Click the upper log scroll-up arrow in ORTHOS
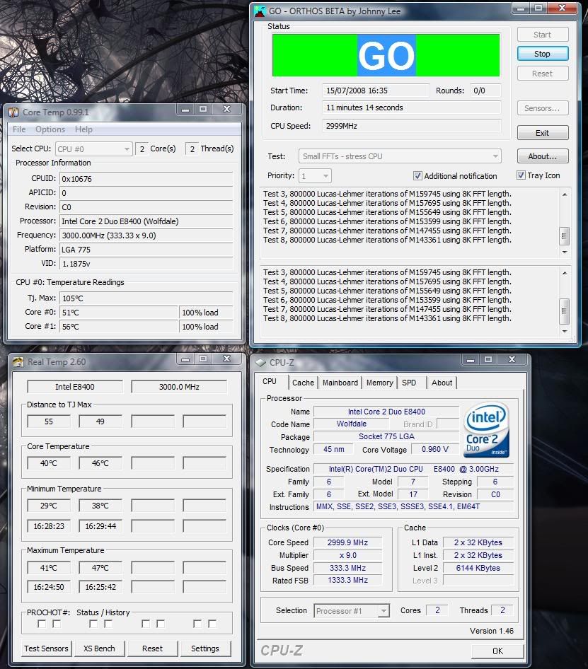Screen dimensions: 588x669 [565, 194]
